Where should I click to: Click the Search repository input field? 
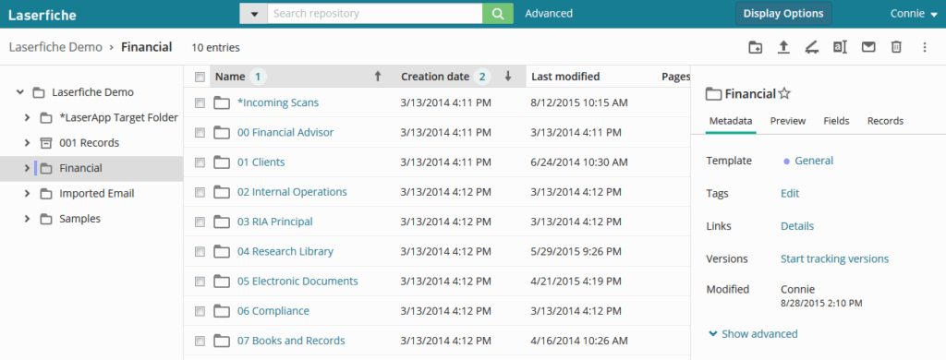click(375, 13)
